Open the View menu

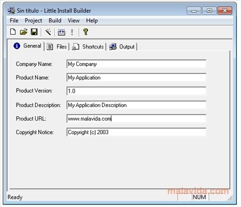click(x=74, y=21)
